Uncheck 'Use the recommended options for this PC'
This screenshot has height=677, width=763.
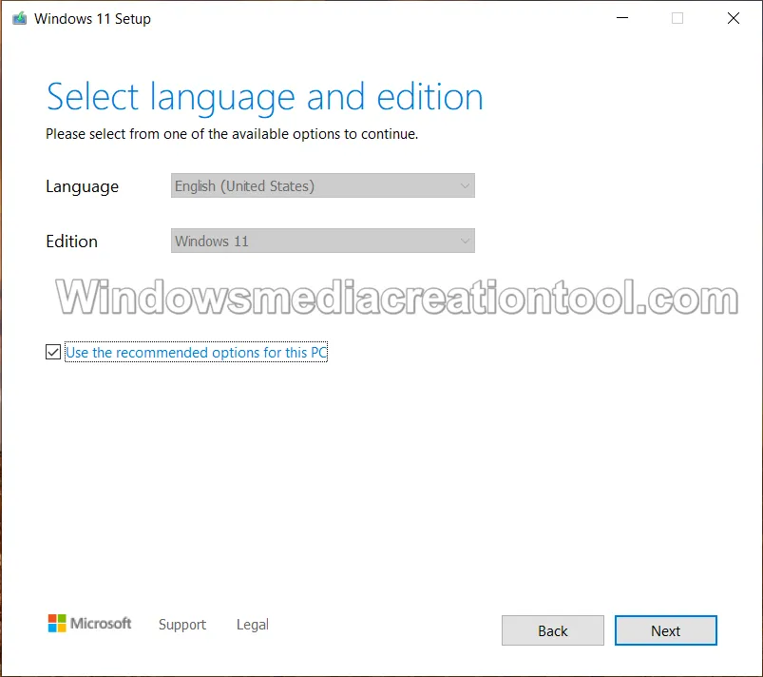point(53,352)
